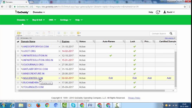Viewport: 192px width, 108px height.
Task: Check the MATLABFORYOU.COM row checkbox
Action: [x=18, y=69]
